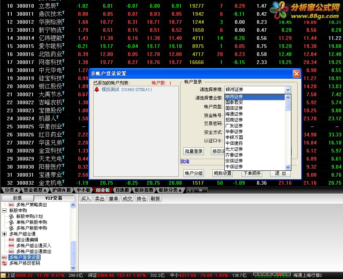Click SELL icon beside 多帐户组合通卖出
This screenshot has width=343, height=279.
(11, 252)
